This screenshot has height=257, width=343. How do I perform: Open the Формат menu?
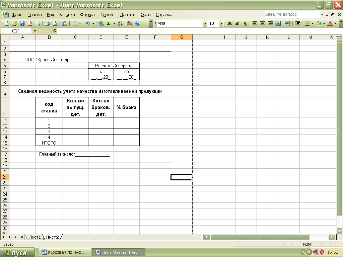point(88,15)
